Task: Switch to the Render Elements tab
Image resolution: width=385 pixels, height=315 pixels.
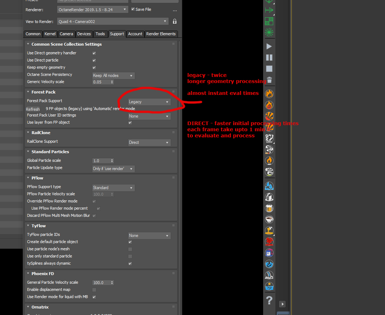Action: 161,34
